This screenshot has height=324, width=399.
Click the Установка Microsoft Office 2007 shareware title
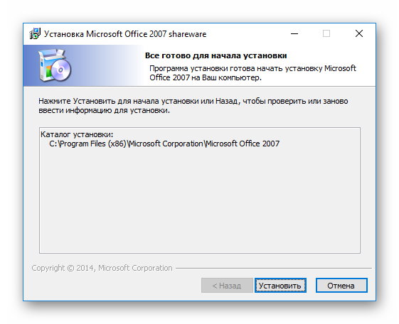(x=125, y=34)
